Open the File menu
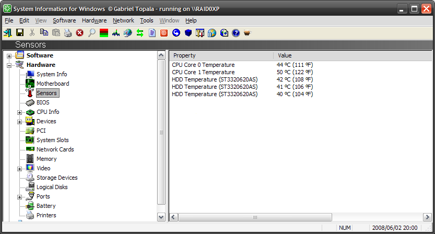Viewport: 435px width, 234px height. point(9,20)
